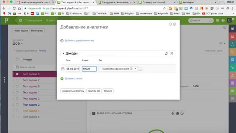The height and width of the screenshot is (133, 236).
Task: Toggle checkbox for Тест задача 5
Action: 17,117
